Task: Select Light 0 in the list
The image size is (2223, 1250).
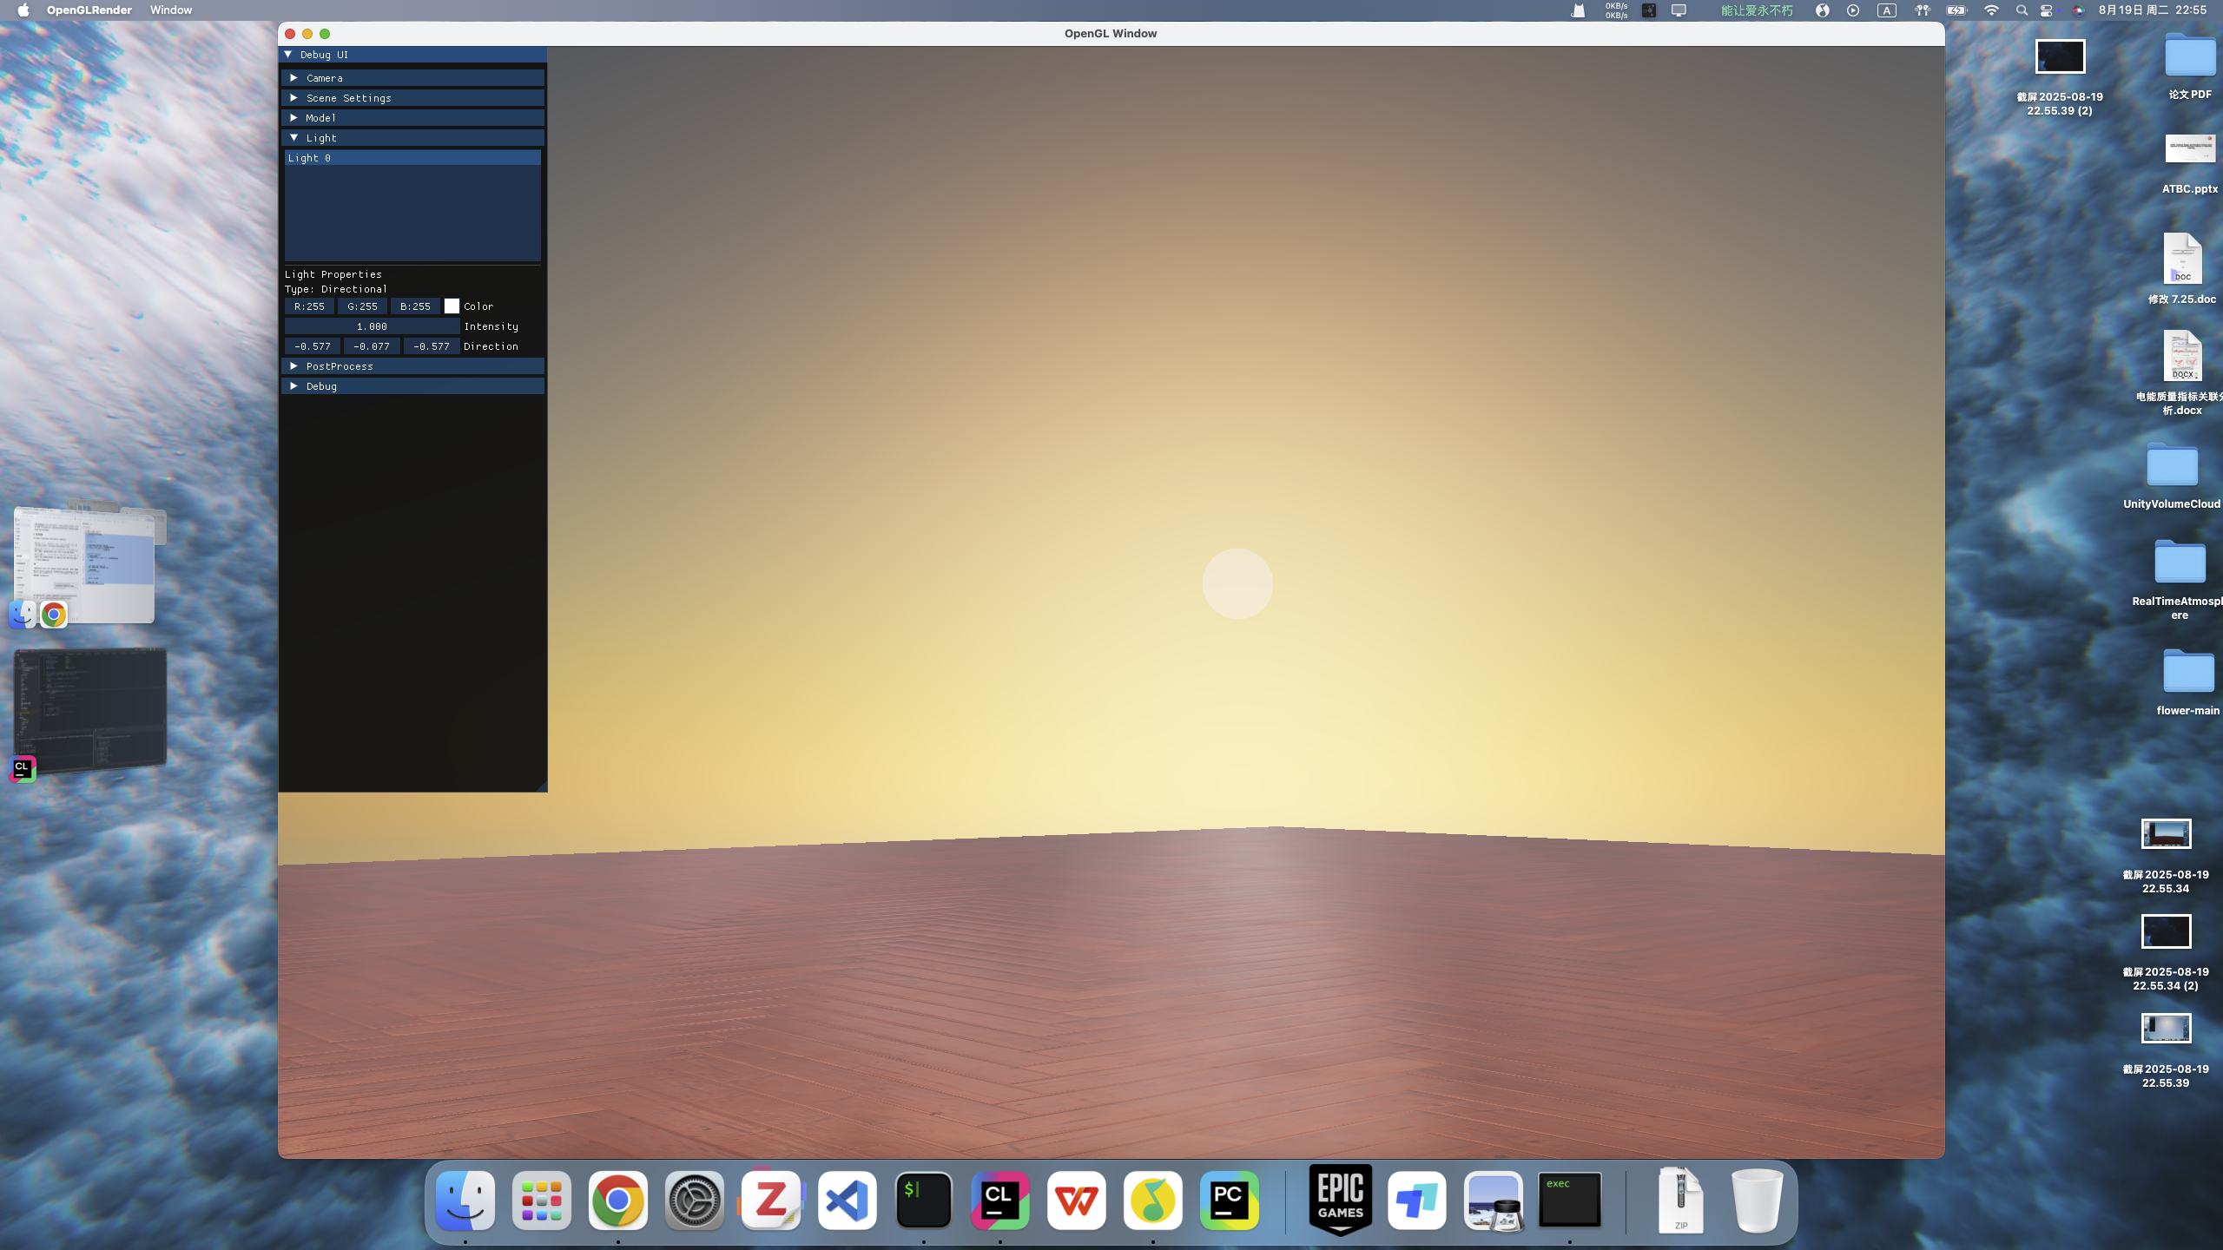Action: click(x=412, y=158)
